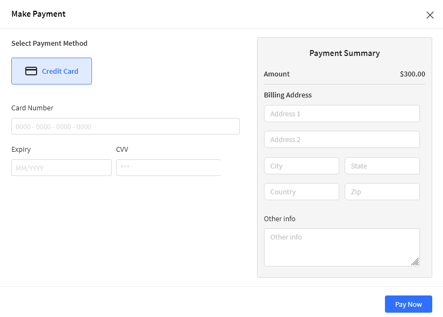Viewport: 443px width, 317px height.
Task: Select the City field
Action: click(x=302, y=166)
